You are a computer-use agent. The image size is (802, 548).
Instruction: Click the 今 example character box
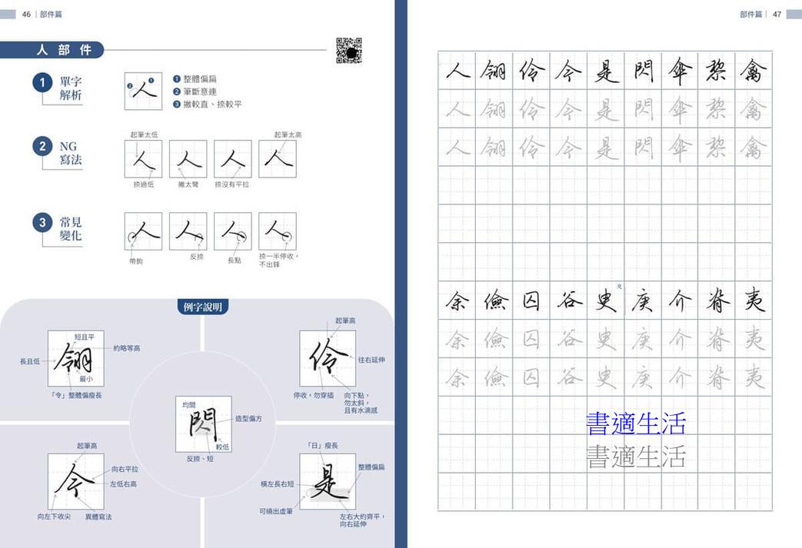75,481
